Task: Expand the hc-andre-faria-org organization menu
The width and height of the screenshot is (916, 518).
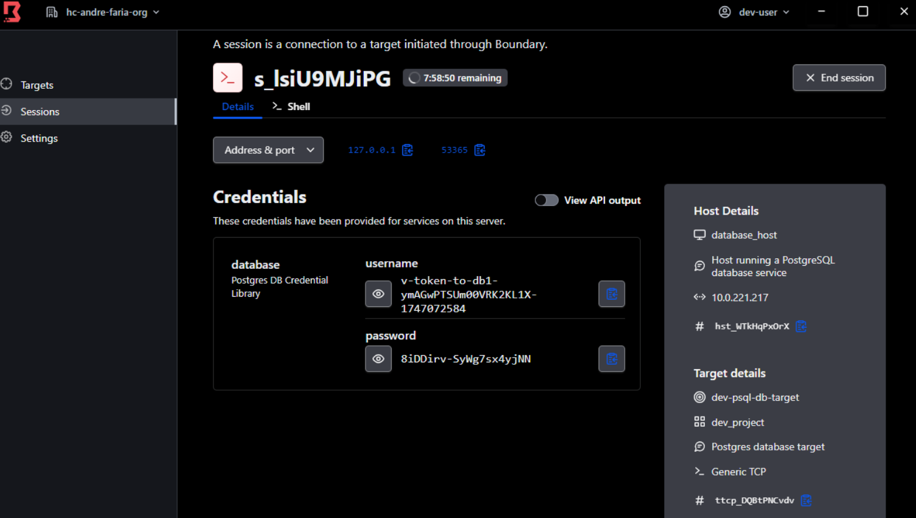Action: (x=103, y=12)
